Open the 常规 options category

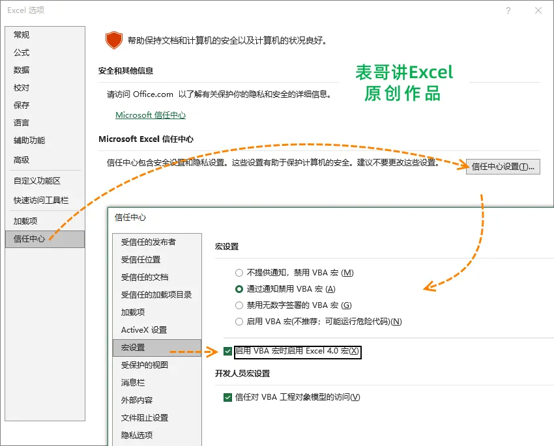tap(45, 35)
